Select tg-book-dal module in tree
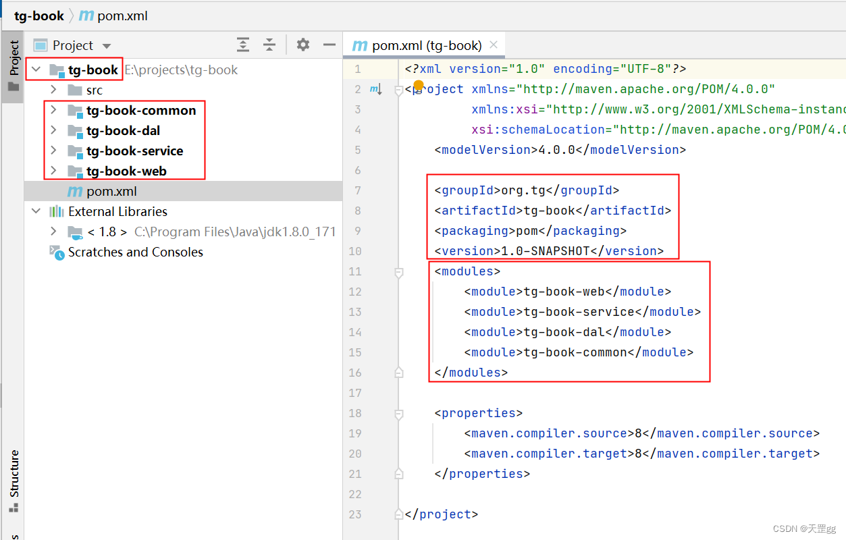Screen dimensions: 846x540 124,130
